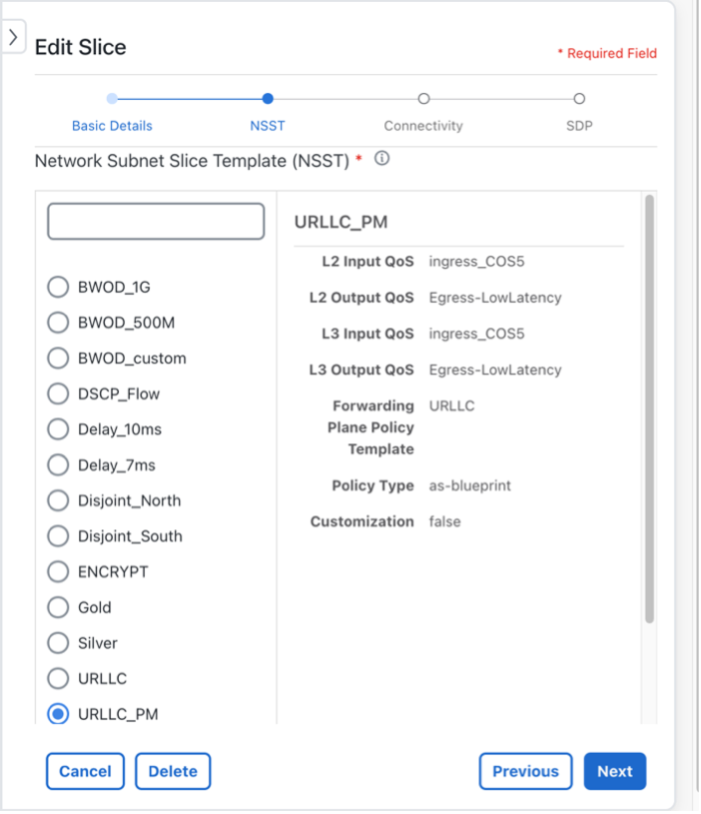Select the URLLC template

click(58, 678)
